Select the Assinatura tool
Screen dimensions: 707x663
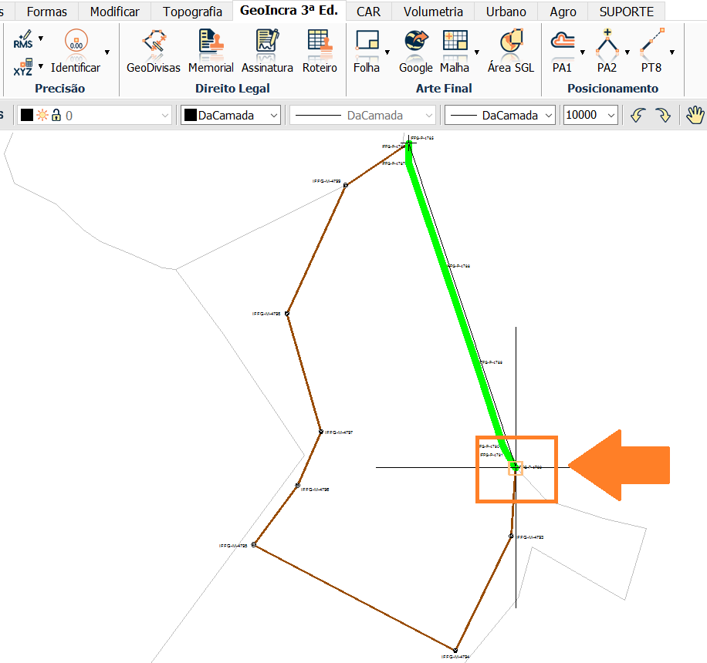(267, 51)
